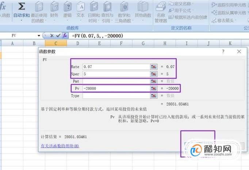Expand the Name Box dropdown arrow
This screenshot has width=249, height=170.
coord(39,36)
